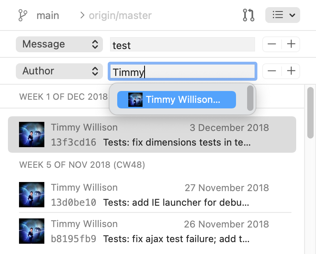Click the main branch name
Image resolution: width=316 pixels, height=254 pixels.
[48, 16]
